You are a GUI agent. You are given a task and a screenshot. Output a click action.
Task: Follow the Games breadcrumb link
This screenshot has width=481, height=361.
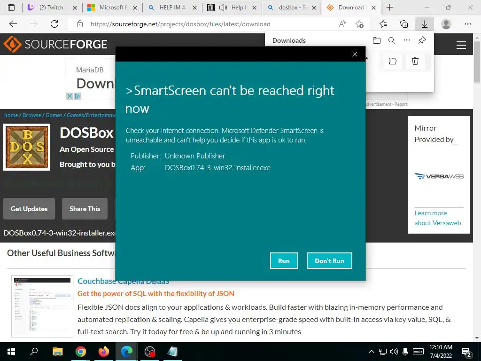click(x=54, y=115)
